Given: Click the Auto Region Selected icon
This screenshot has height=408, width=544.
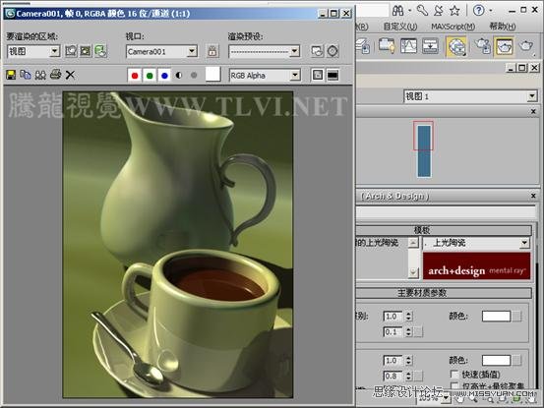Looking at the screenshot, I should [86, 51].
